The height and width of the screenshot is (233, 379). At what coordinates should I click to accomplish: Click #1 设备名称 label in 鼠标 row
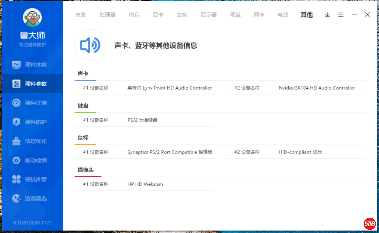(x=96, y=152)
